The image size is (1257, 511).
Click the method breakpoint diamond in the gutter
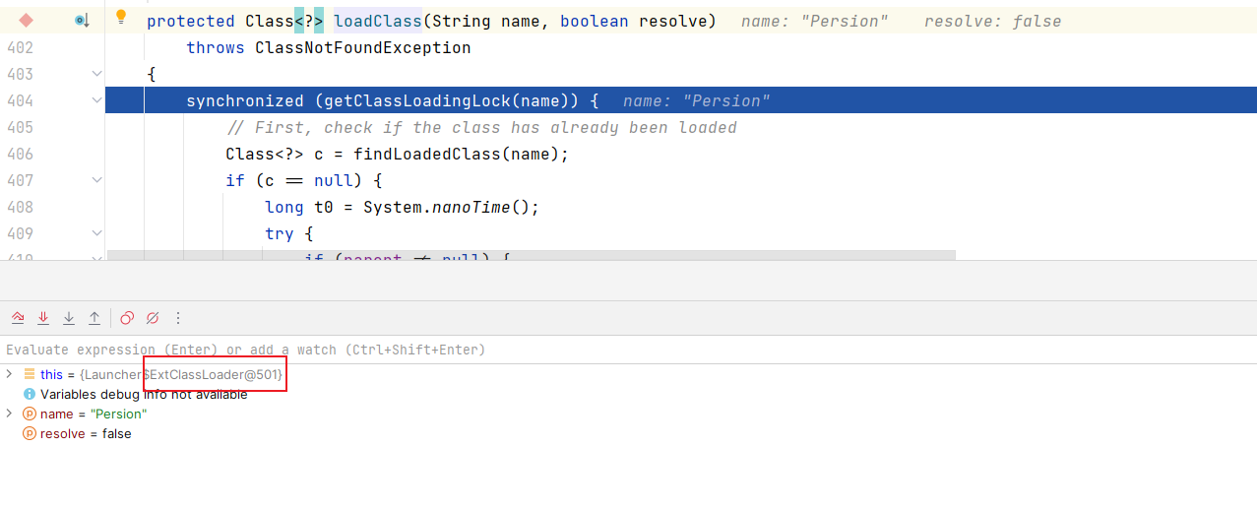27,20
